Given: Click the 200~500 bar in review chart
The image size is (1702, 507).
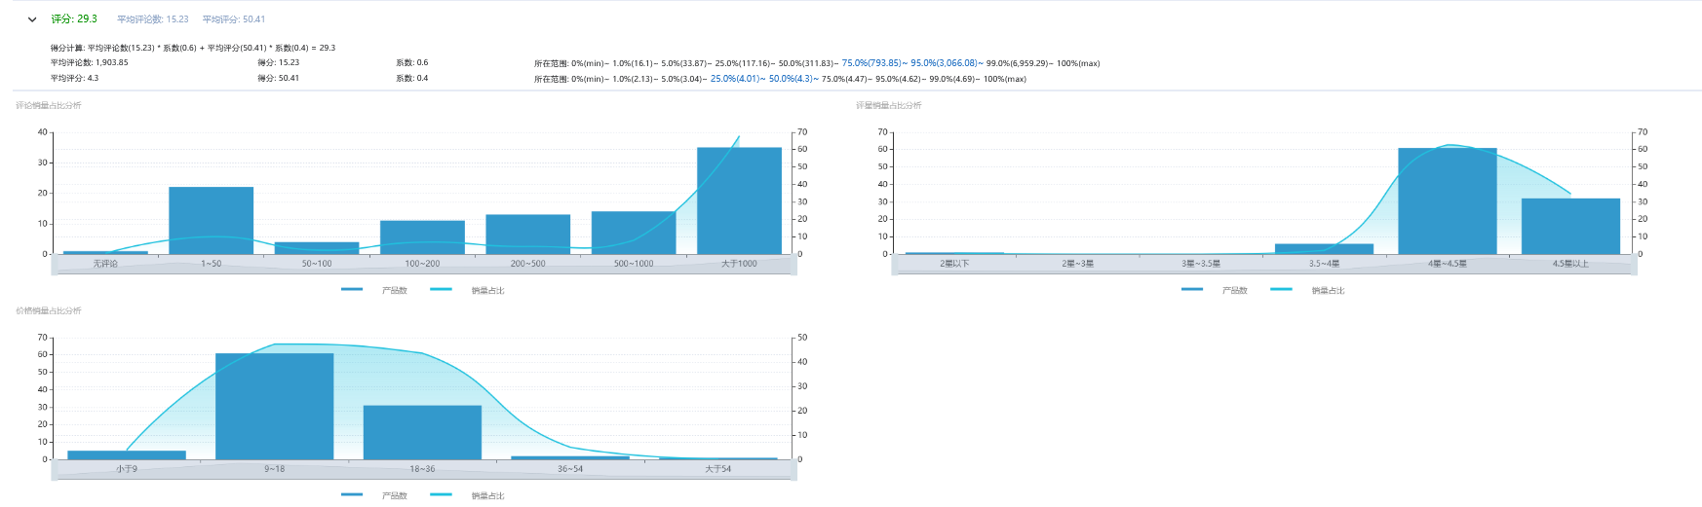Looking at the screenshot, I should pos(527,234).
